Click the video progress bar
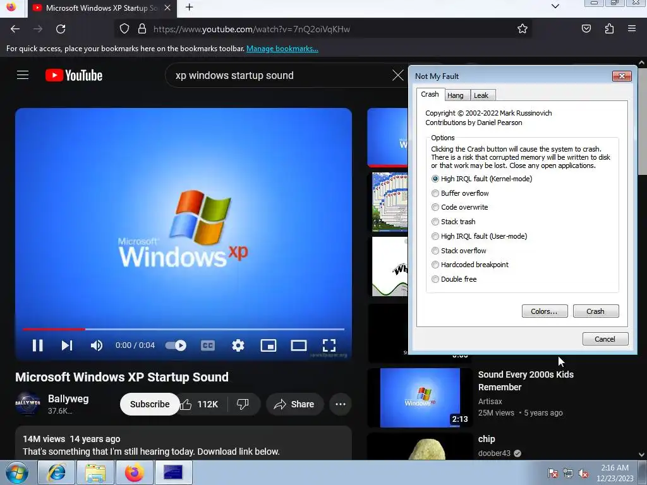 point(183,329)
